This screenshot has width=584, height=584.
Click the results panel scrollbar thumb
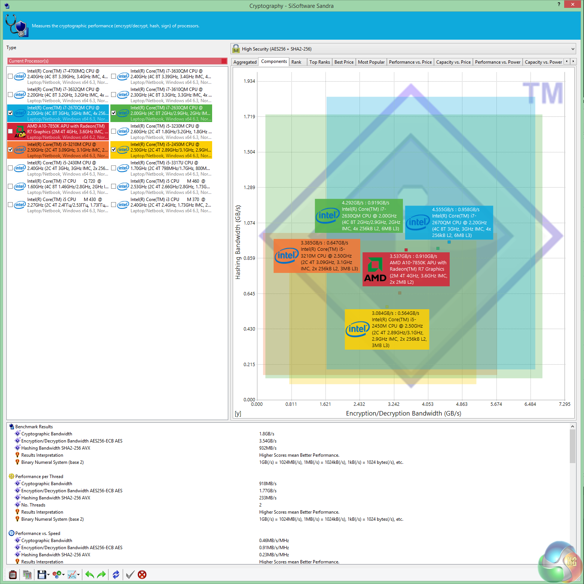tap(572, 446)
